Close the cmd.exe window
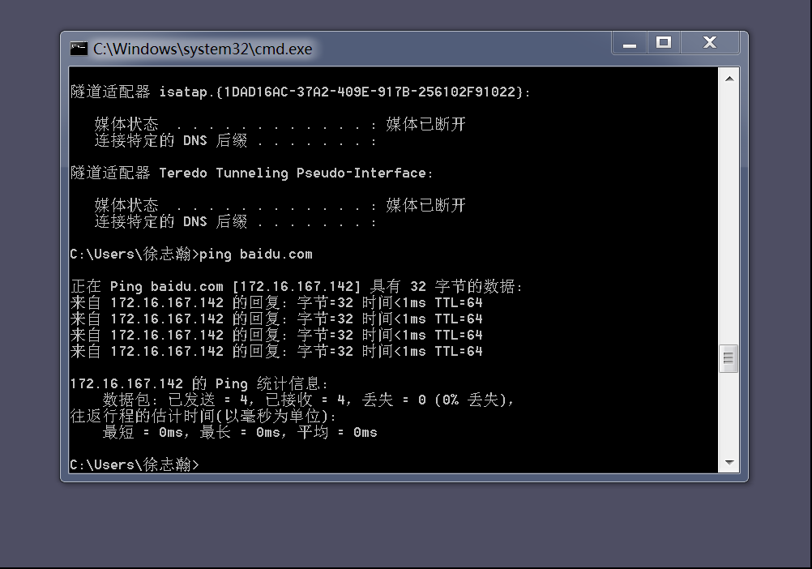This screenshot has width=812, height=569. 710,43
